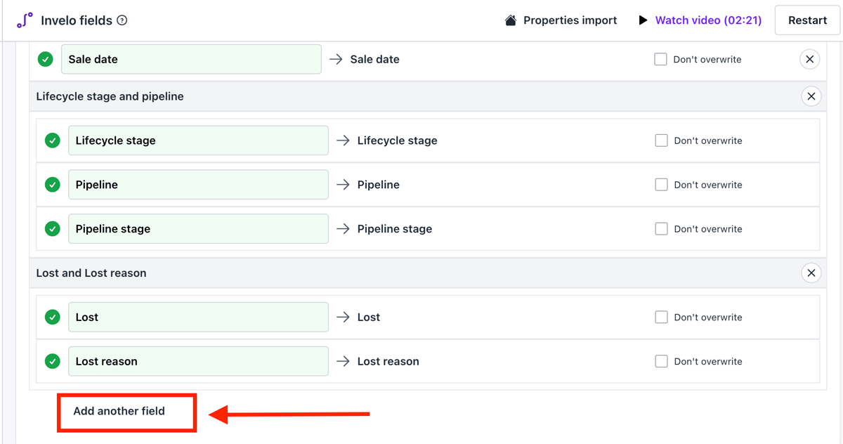Click the Watch video play icon
The image size is (843, 444).
[x=643, y=20]
